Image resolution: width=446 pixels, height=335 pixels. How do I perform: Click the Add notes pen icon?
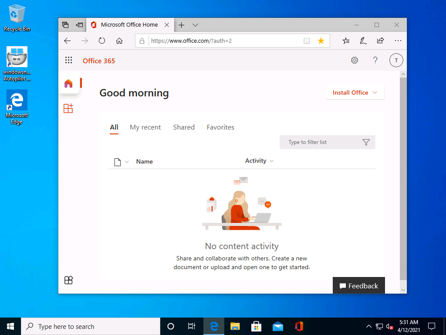point(363,41)
